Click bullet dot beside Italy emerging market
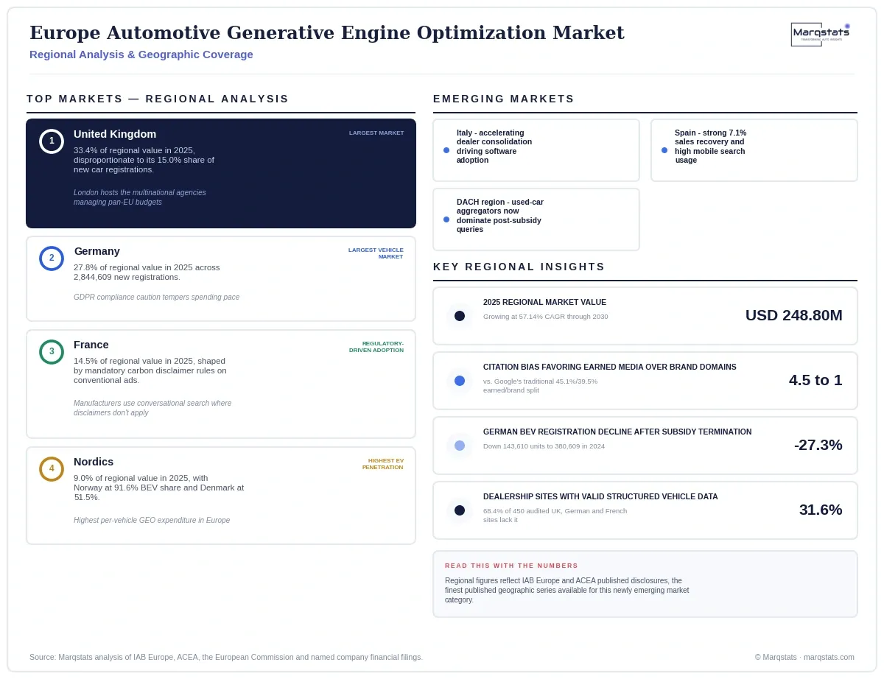This screenshot has width=884, height=679. [446, 150]
